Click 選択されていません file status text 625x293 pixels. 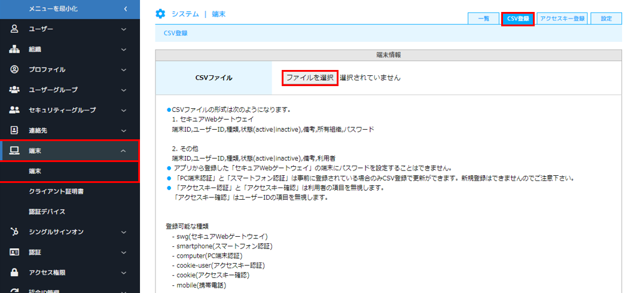[370, 78]
